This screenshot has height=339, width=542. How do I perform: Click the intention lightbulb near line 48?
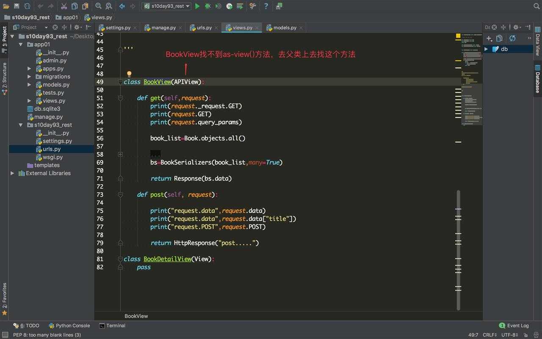click(x=129, y=74)
